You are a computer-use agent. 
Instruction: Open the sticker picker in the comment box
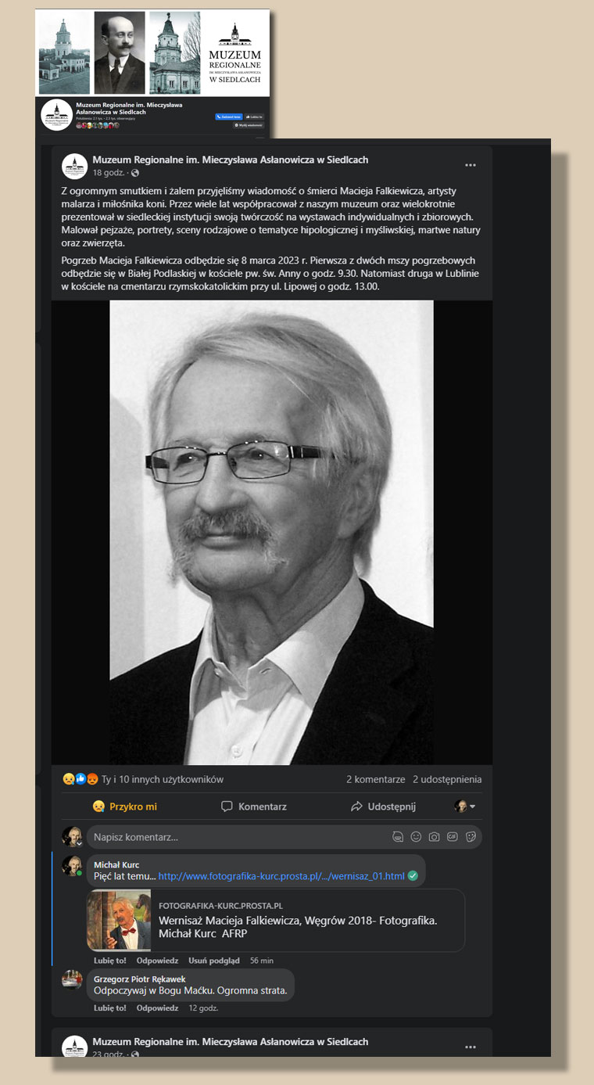(471, 837)
